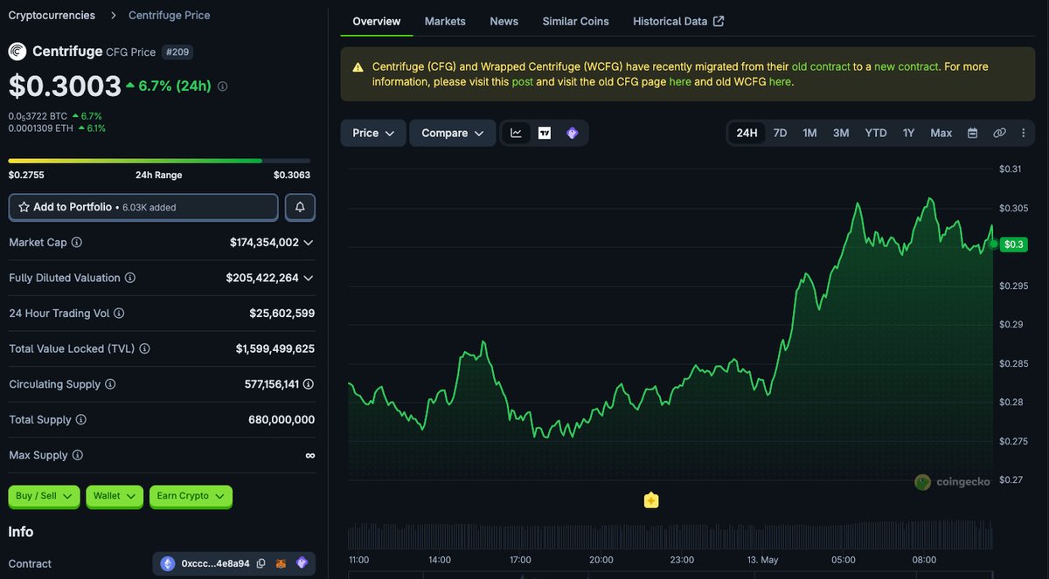Open the old contract link
The width and height of the screenshot is (1049, 579).
pyautogui.click(x=821, y=66)
